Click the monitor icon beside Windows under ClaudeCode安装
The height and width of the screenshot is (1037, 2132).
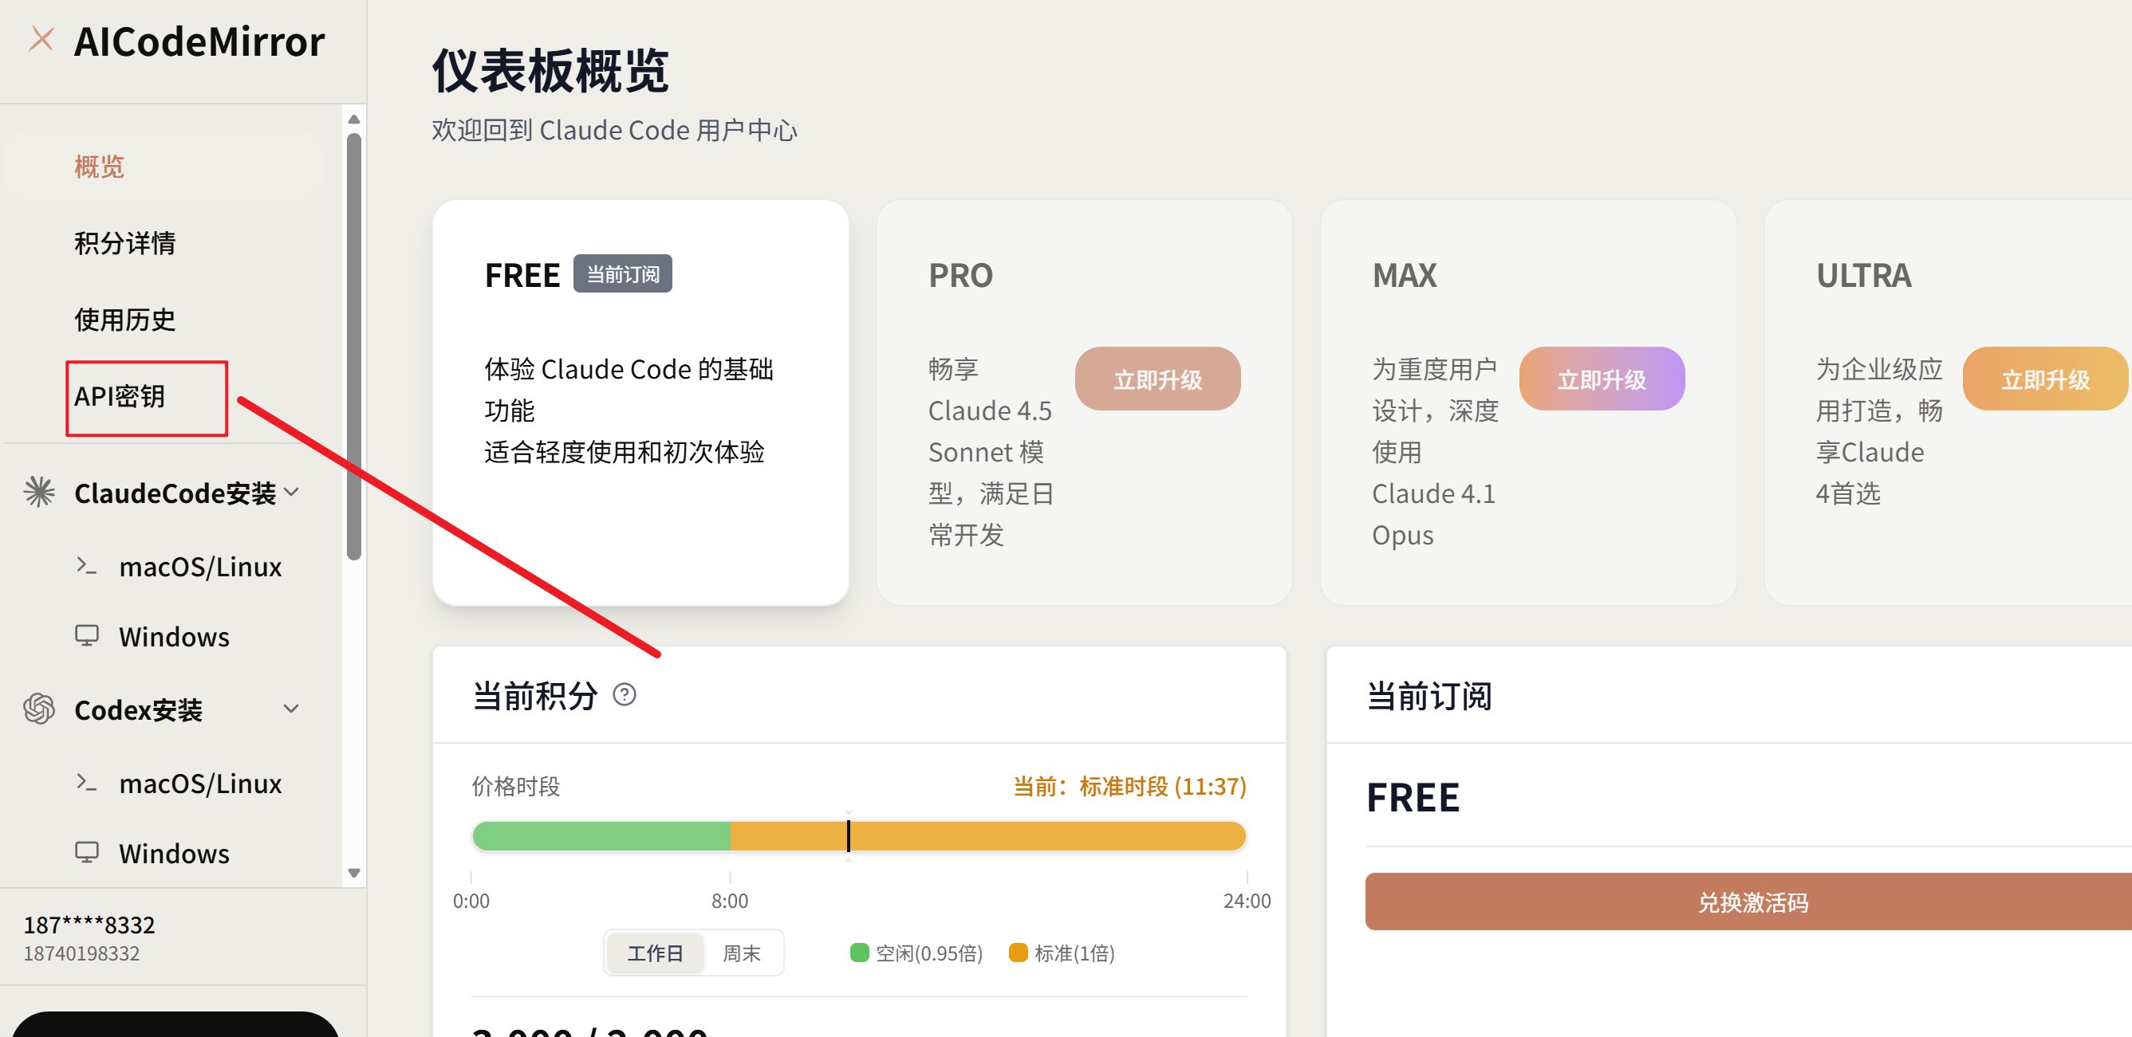coord(86,635)
